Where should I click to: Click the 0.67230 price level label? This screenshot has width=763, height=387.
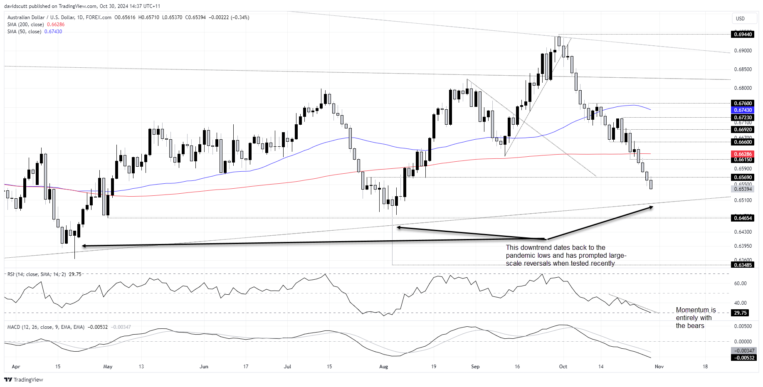click(743, 118)
